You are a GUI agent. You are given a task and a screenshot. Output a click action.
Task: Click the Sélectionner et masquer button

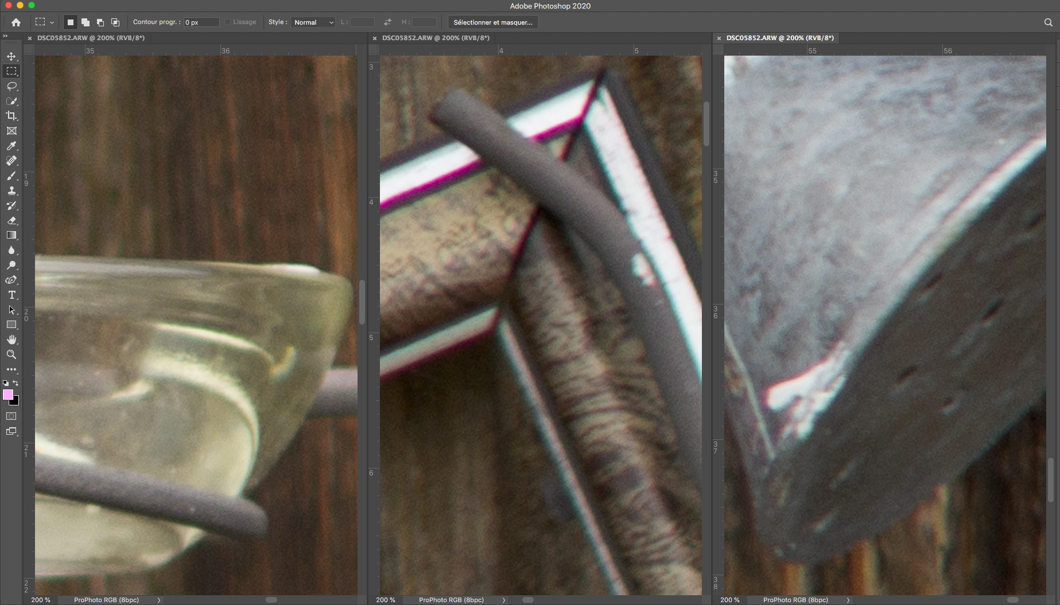pyautogui.click(x=492, y=22)
